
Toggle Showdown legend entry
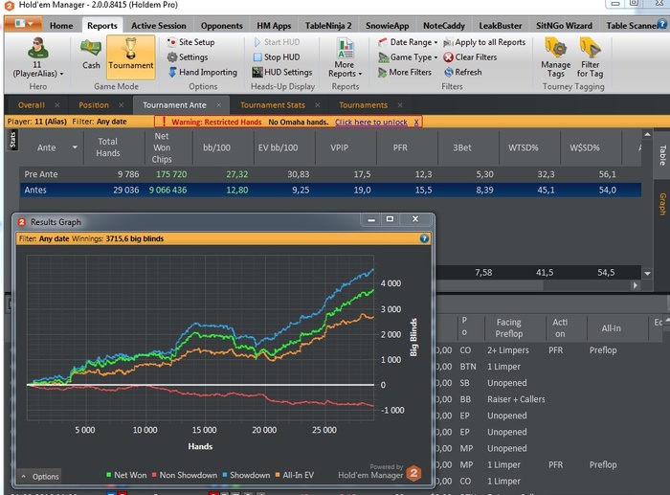[x=246, y=475]
